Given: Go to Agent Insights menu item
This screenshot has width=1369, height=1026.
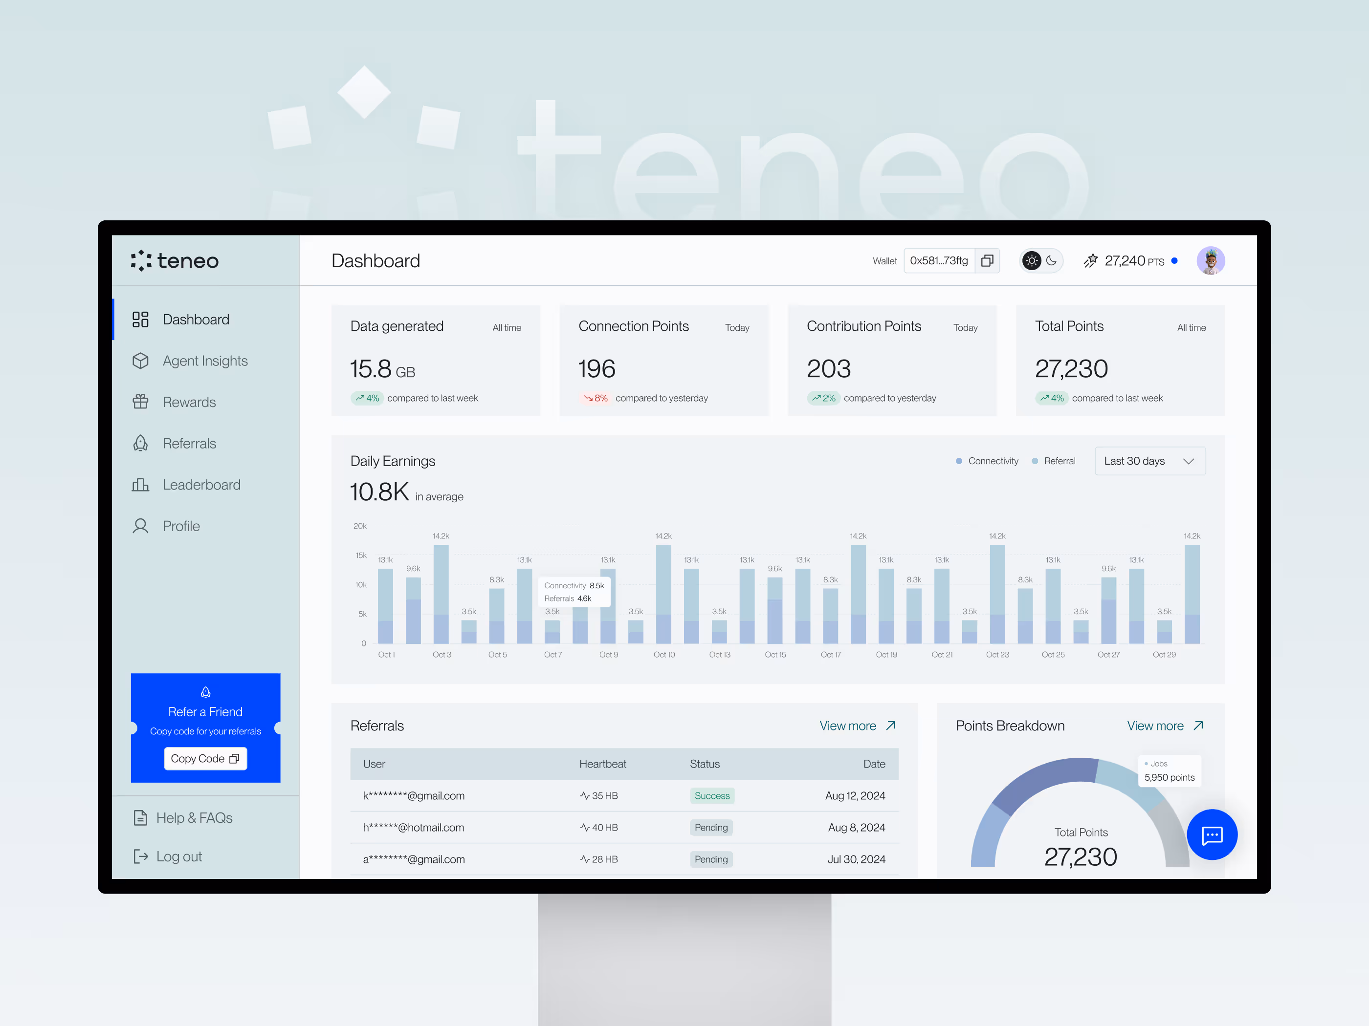Looking at the screenshot, I should click(204, 361).
